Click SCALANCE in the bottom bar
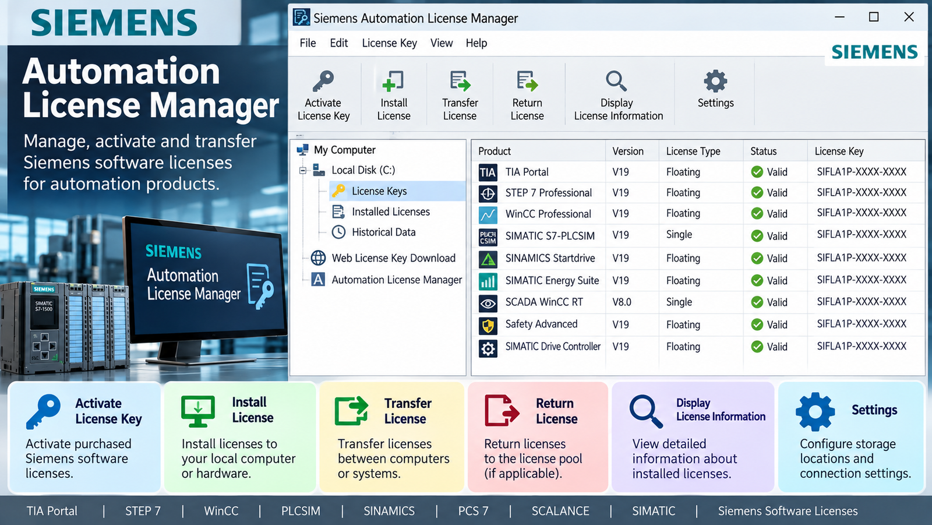932x525 pixels. click(560, 511)
